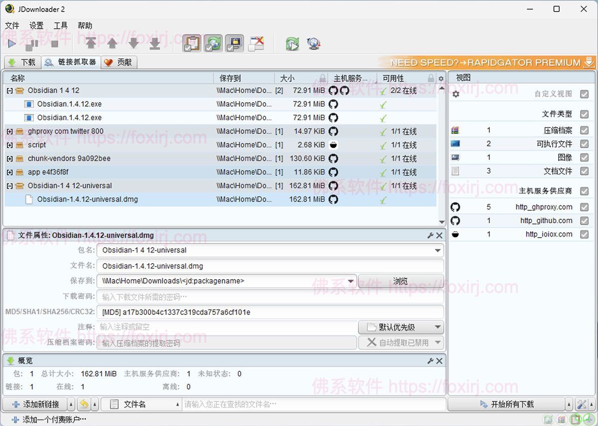Open the 设置 menu
The height and width of the screenshot is (426, 598).
pos(36,25)
